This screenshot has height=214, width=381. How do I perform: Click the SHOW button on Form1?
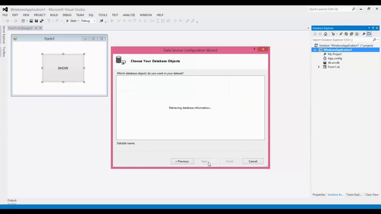[x=63, y=68]
